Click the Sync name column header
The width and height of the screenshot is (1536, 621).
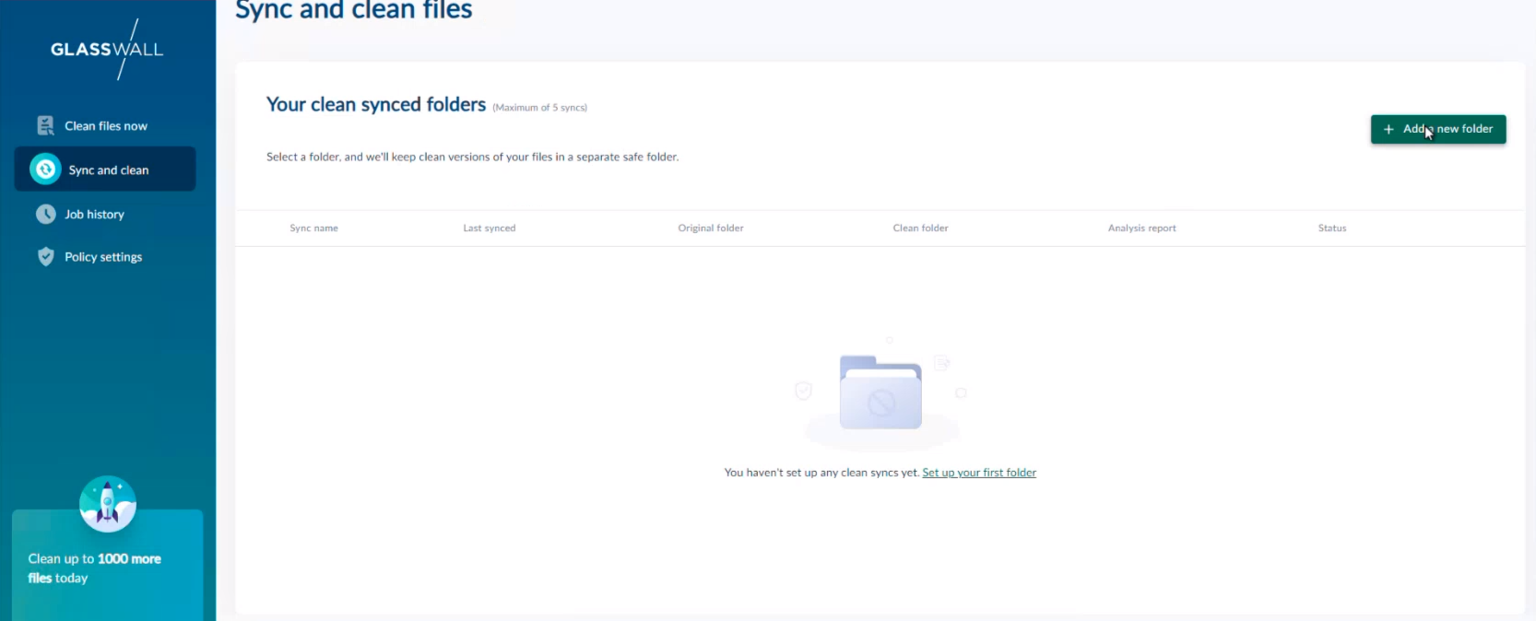(x=313, y=228)
